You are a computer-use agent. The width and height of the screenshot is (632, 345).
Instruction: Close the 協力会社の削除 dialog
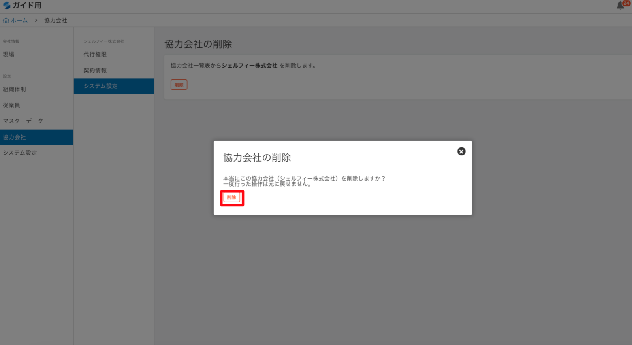461,151
